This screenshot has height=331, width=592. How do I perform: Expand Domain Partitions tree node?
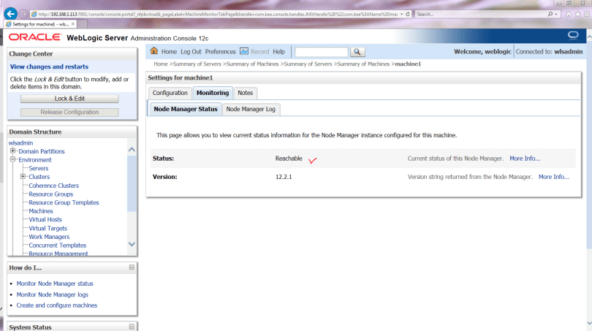click(13, 151)
